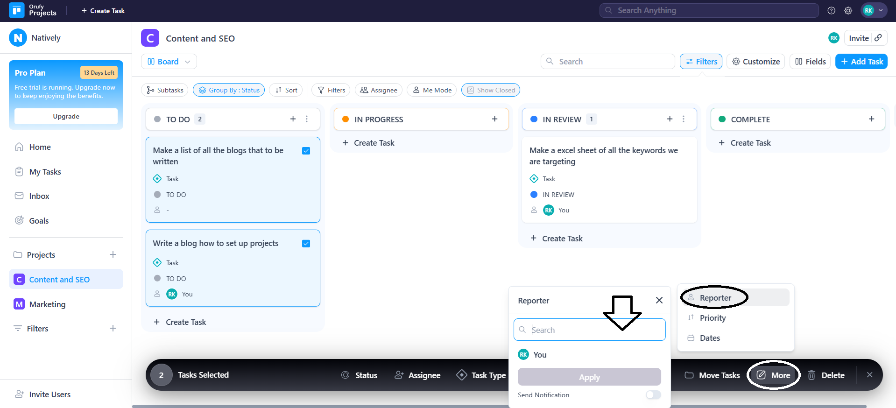Uncheck the 'Make a list of all the blogs' task
The image size is (896, 408).
click(x=306, y=151)
